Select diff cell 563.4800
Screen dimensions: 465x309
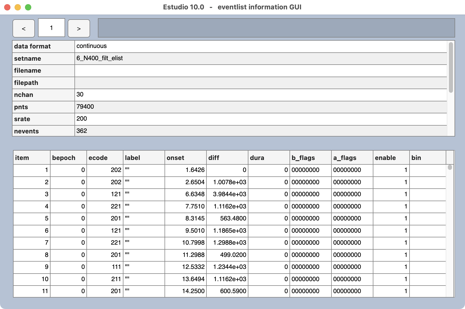pyautogui.click(x=227, y=219)
